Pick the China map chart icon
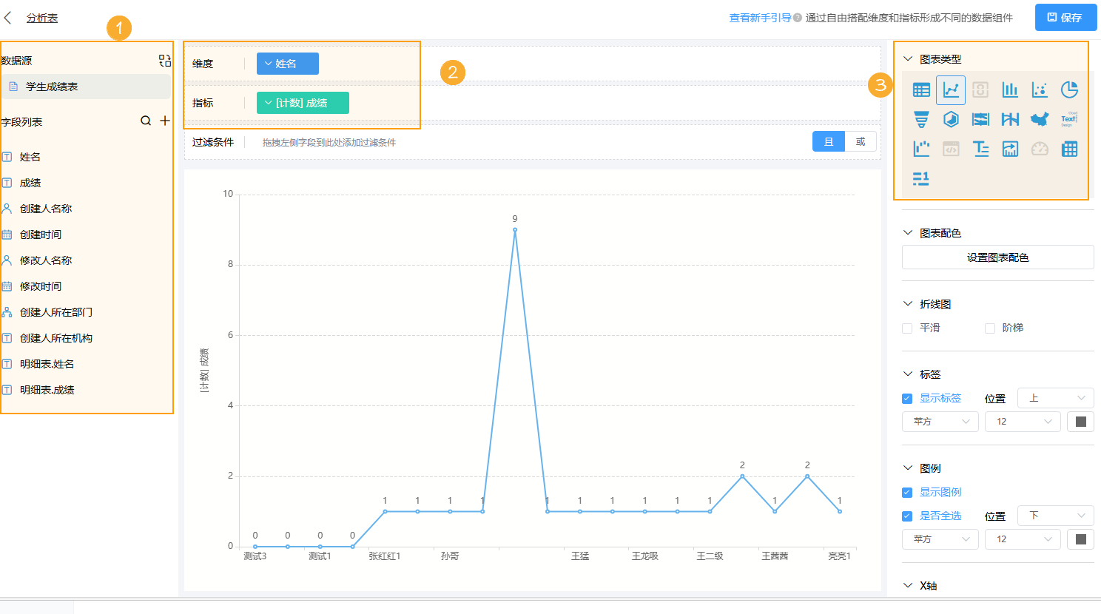Screen dimensions: 1101x614 pos(1040,119)
